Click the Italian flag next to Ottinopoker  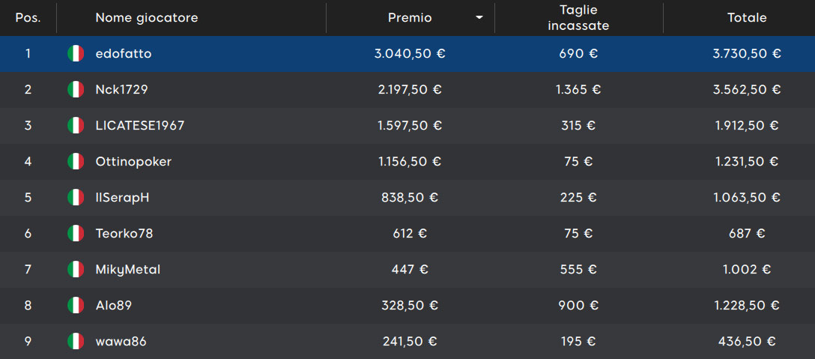tap(76, 161)
